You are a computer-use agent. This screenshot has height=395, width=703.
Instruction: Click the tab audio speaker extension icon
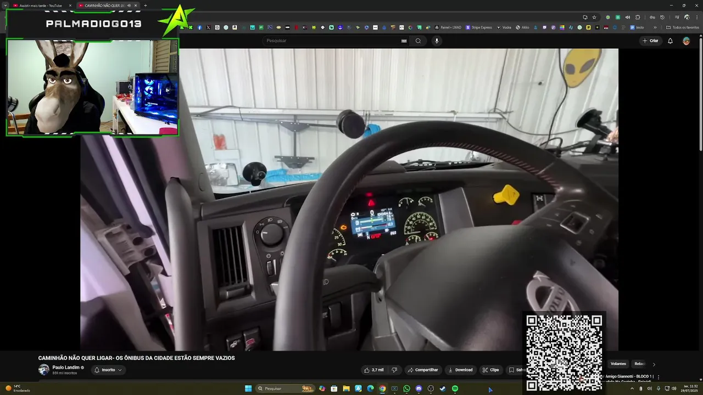(x=628, y=18)
